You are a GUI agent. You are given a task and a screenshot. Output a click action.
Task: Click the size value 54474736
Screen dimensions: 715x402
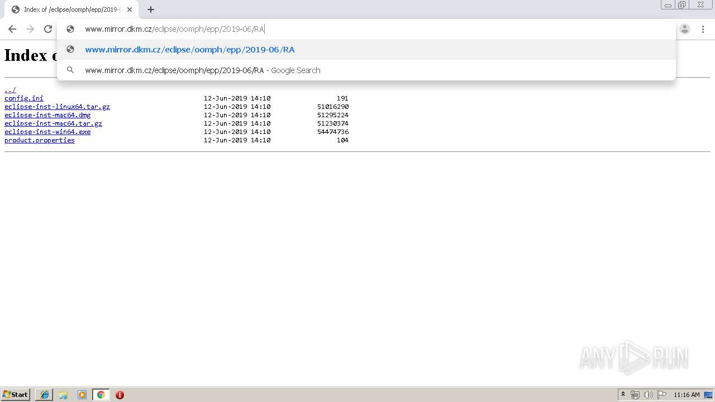tap(333, 132)
